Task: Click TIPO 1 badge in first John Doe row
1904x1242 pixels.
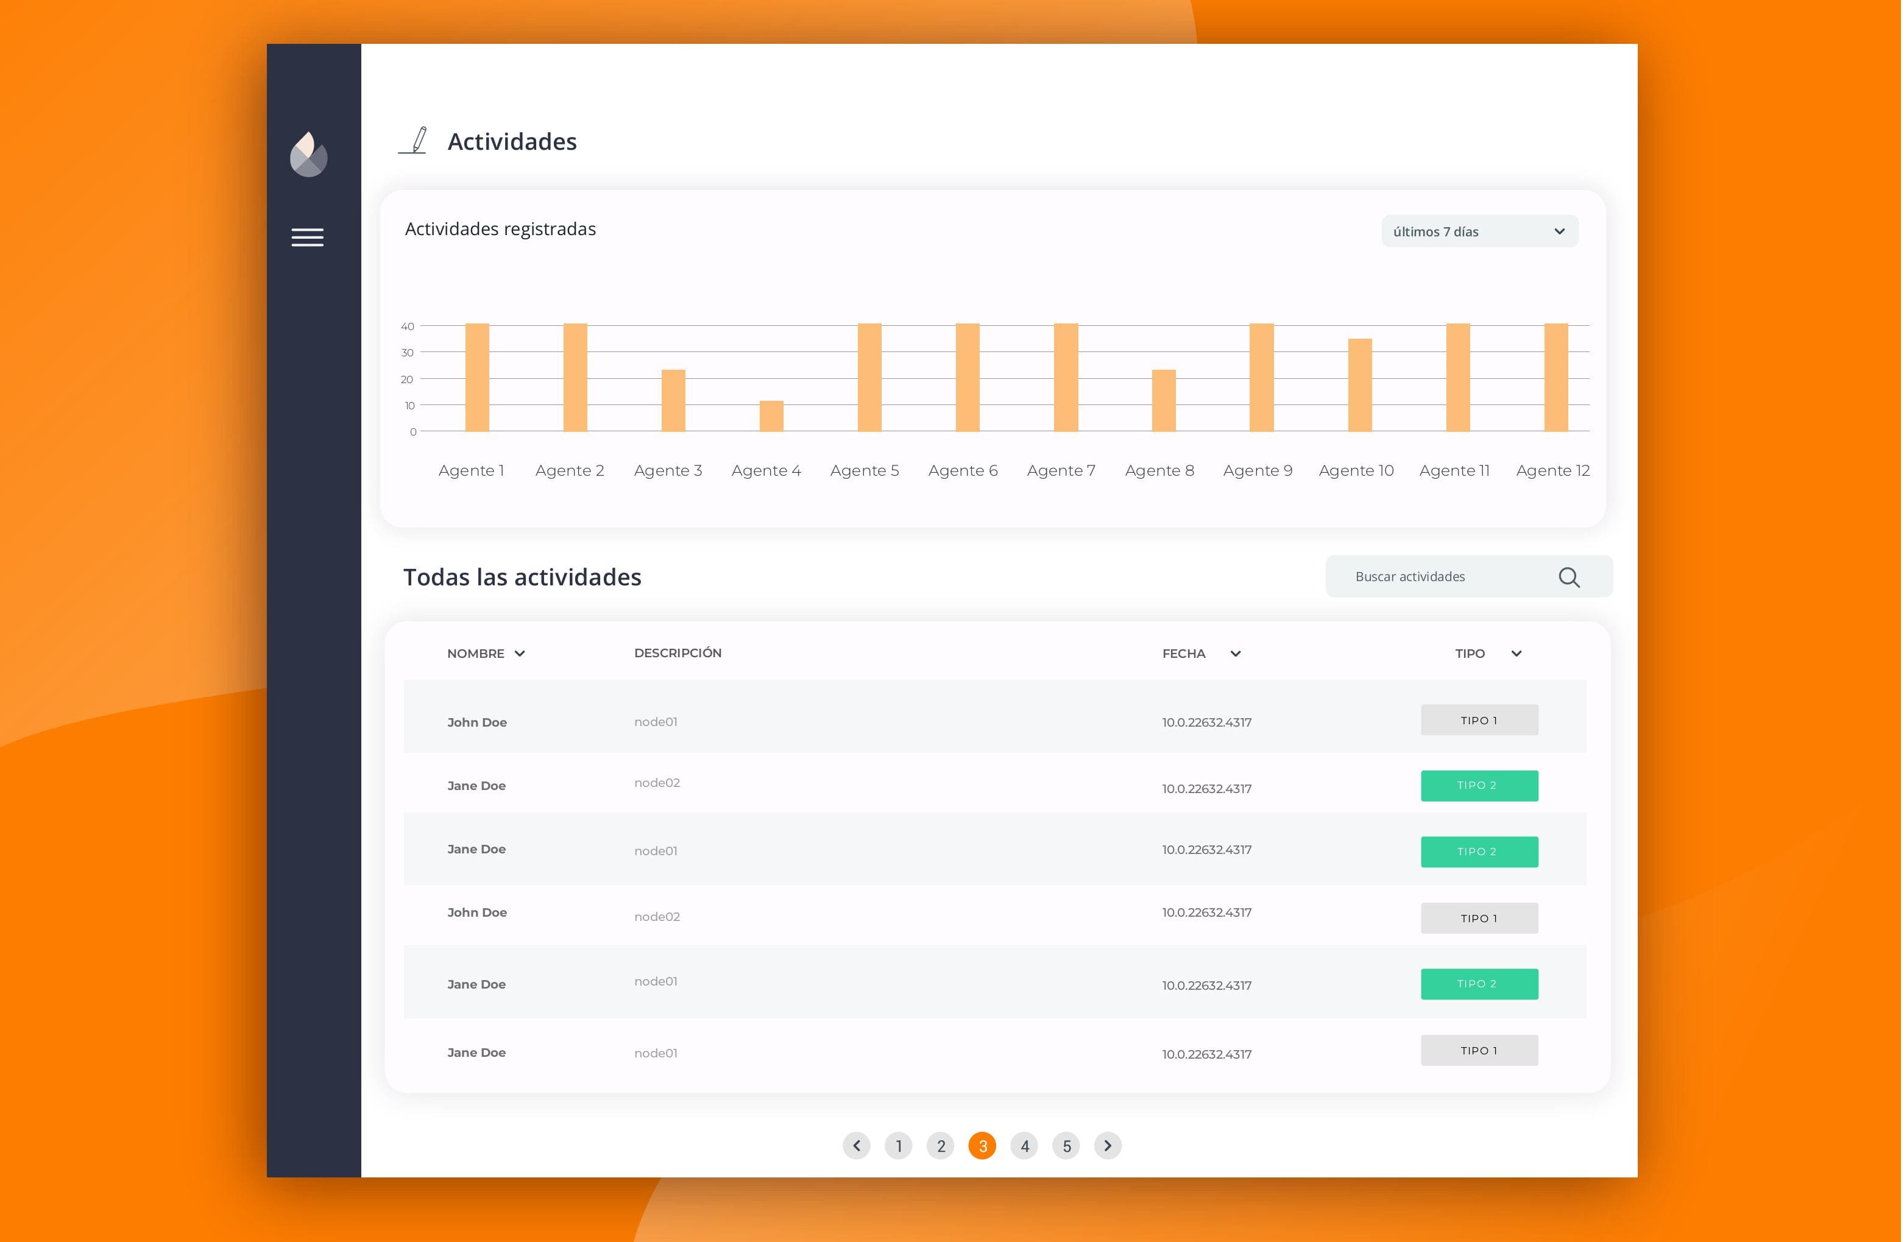Action: click(x=1479, y=720)
